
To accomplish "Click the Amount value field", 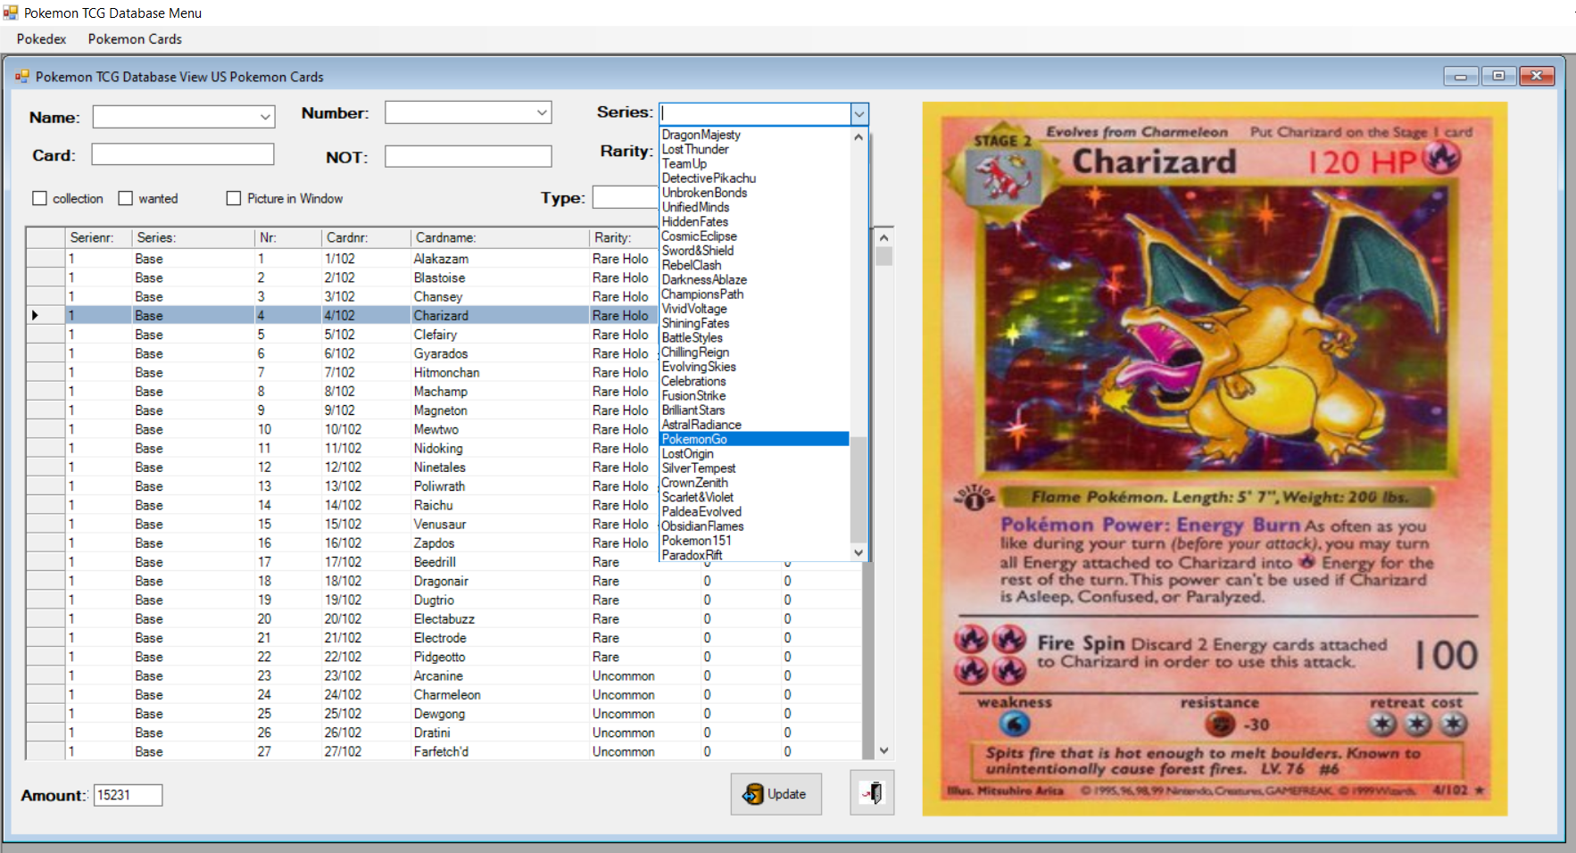I will (x=129, y=795).
